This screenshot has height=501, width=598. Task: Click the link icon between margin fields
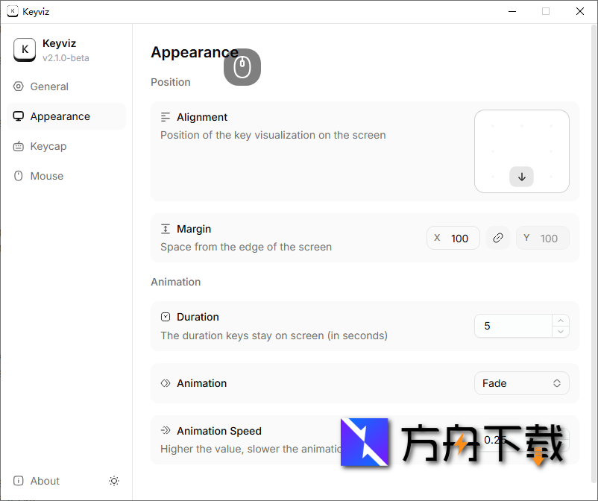498,238
